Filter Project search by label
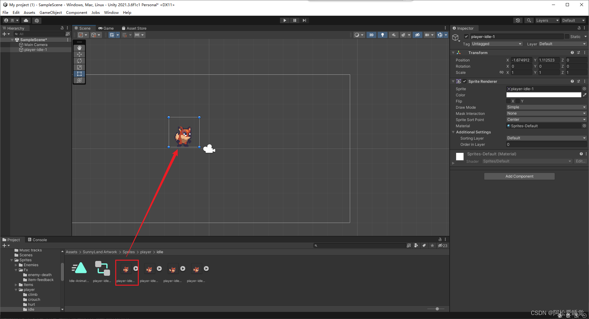 point(424,246)
